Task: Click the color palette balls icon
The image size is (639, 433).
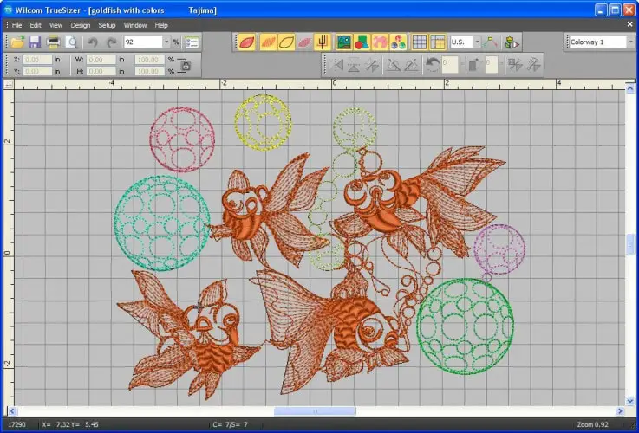Action: 398,42
